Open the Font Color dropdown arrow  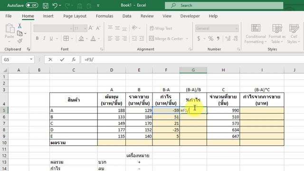point(99,38)
